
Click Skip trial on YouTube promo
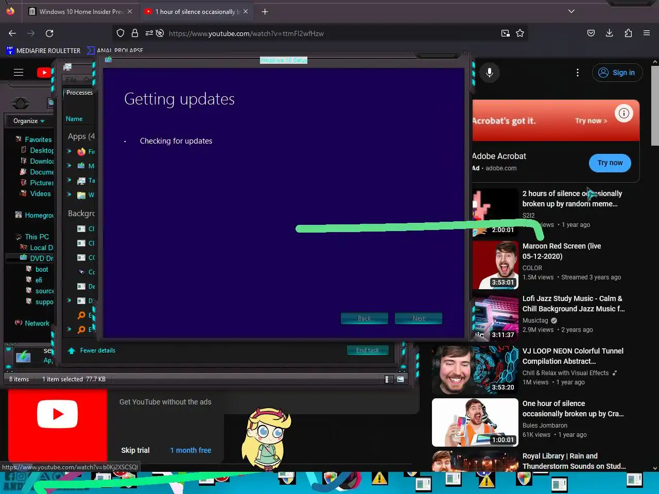(x=135, y=450)
